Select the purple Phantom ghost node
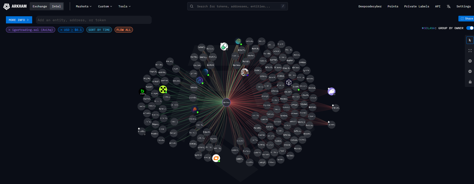474x184 pixels. click(x=332, y=91)
